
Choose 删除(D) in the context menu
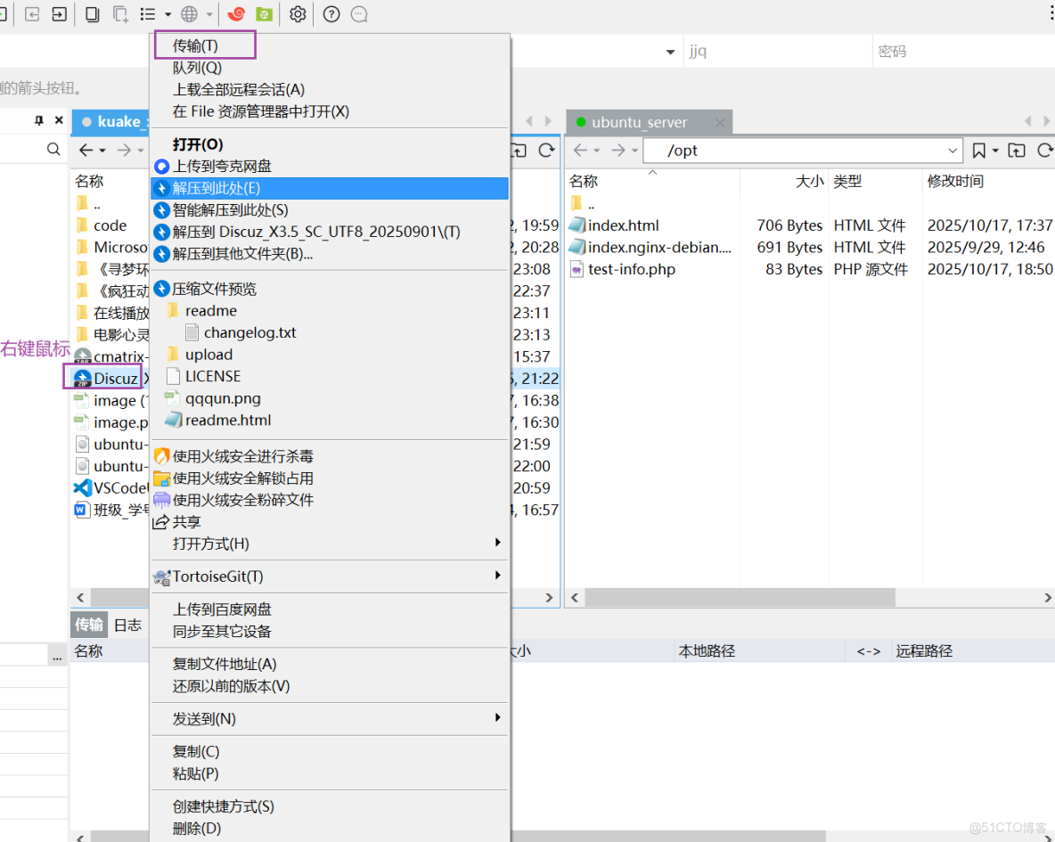tap(197, 829)
